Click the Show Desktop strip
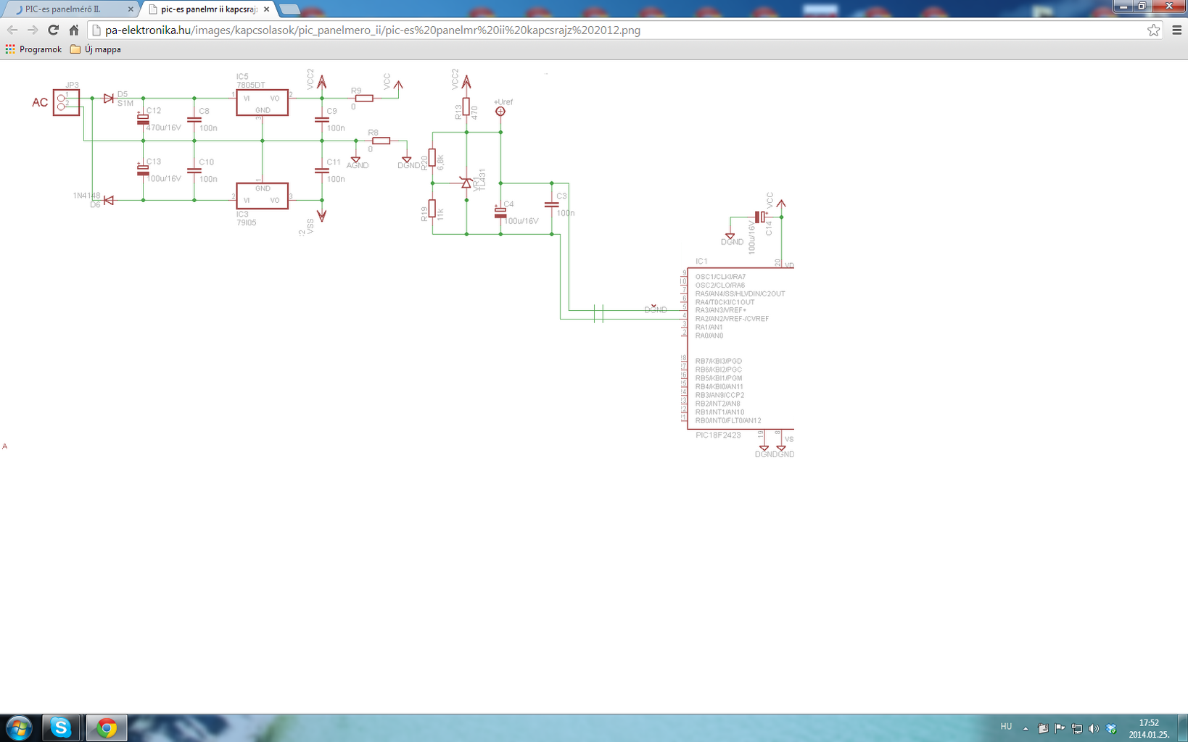Image resolution: width=1188 pixels, height=742 pixels. click(x=1183, y=728)
